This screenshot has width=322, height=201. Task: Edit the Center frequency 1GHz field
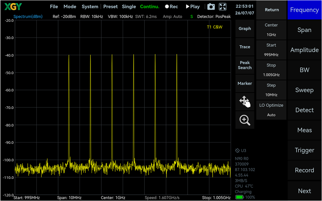click(x=271, y=30)
